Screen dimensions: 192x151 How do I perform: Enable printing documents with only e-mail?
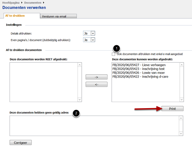tap(113, 54)
